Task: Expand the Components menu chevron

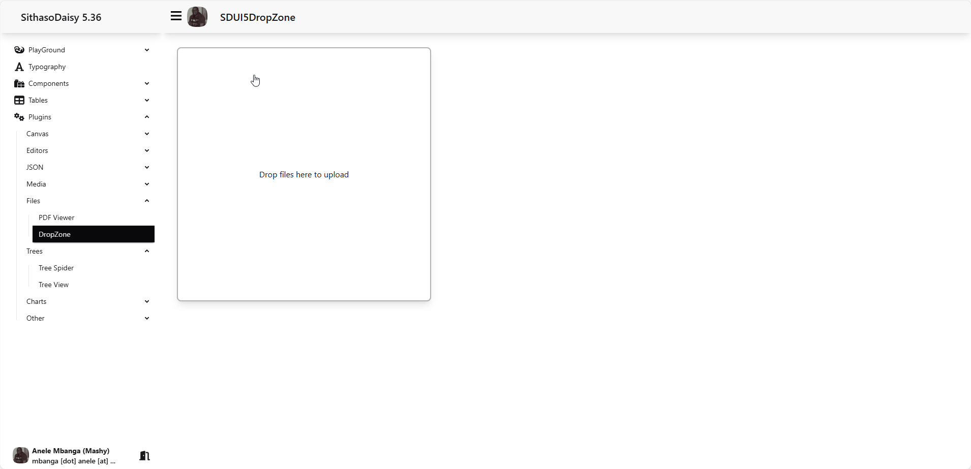Action: pos(147,83)
